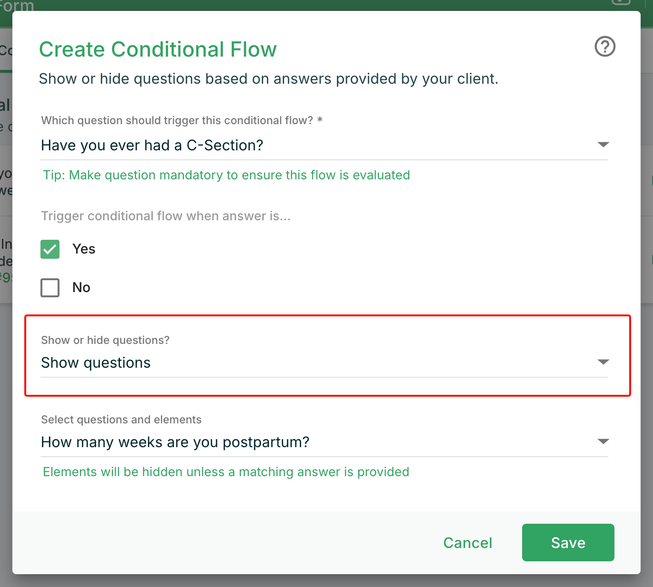The width and height of the screenshot is (653, 587).
Task: Click the "Yes" answer label
Action: pyautogui.click(x=84, y=249)
